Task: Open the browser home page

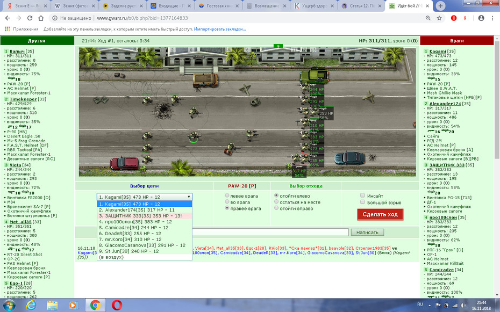Action: tap(41, 18)
